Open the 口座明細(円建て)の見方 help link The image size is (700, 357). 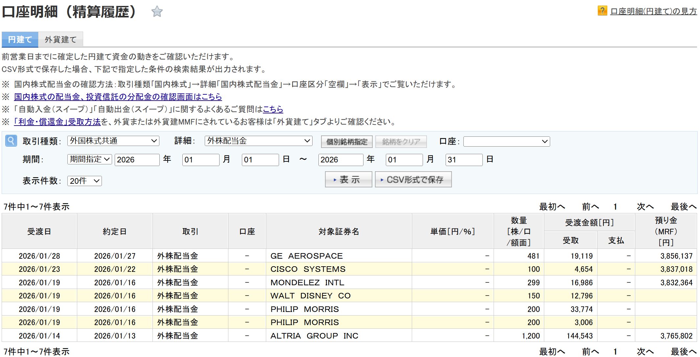click(x=653, y=12)
